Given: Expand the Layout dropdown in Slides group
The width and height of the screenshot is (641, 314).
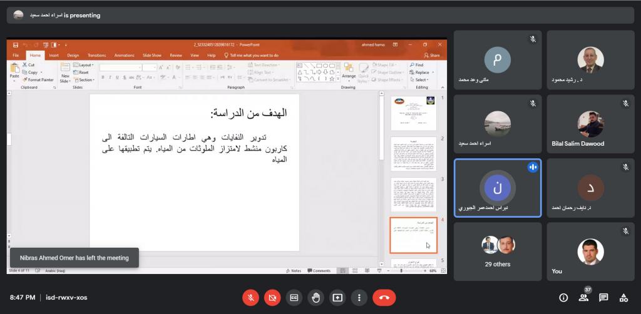Looking at the screenshot, I should point(86,65).
